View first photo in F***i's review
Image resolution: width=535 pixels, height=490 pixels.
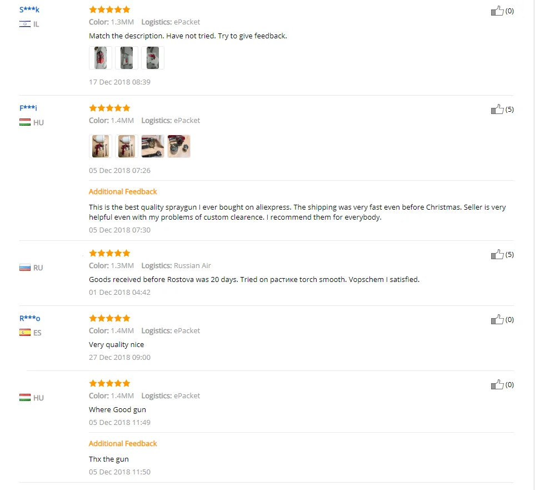[x=101, y=146]
